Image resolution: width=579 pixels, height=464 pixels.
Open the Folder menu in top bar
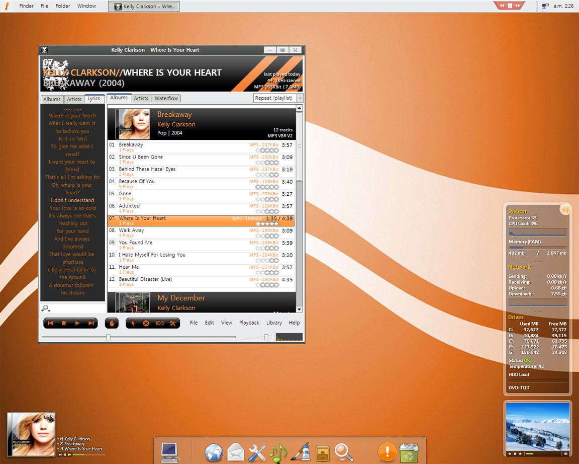63,6
